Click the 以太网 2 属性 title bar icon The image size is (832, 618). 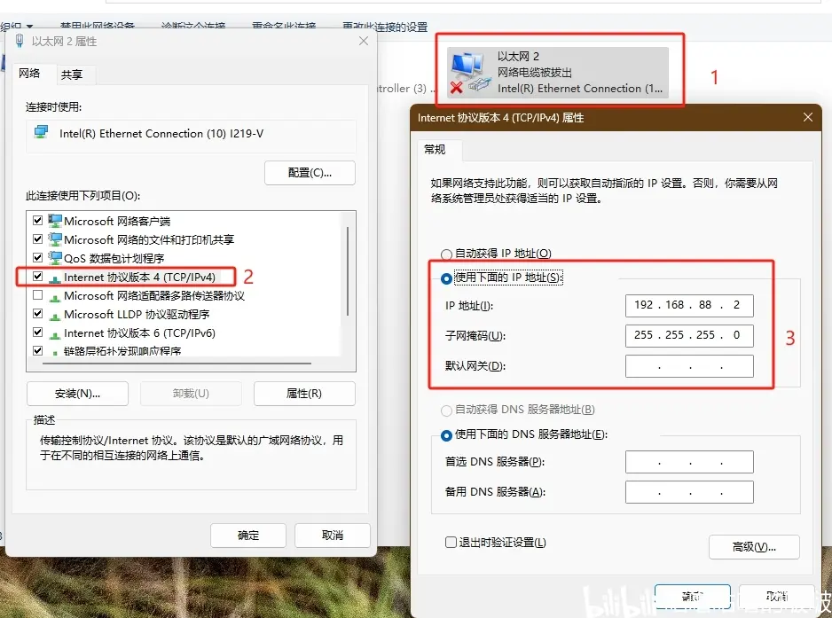[20, 41]
